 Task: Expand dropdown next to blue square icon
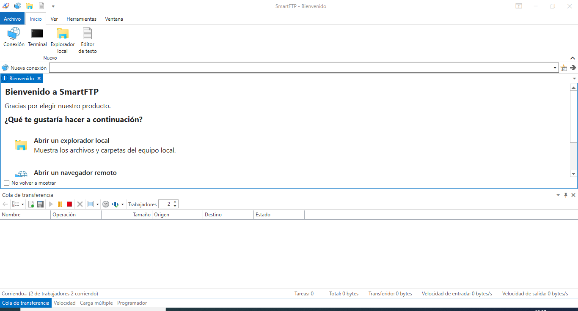coord(97,205)
